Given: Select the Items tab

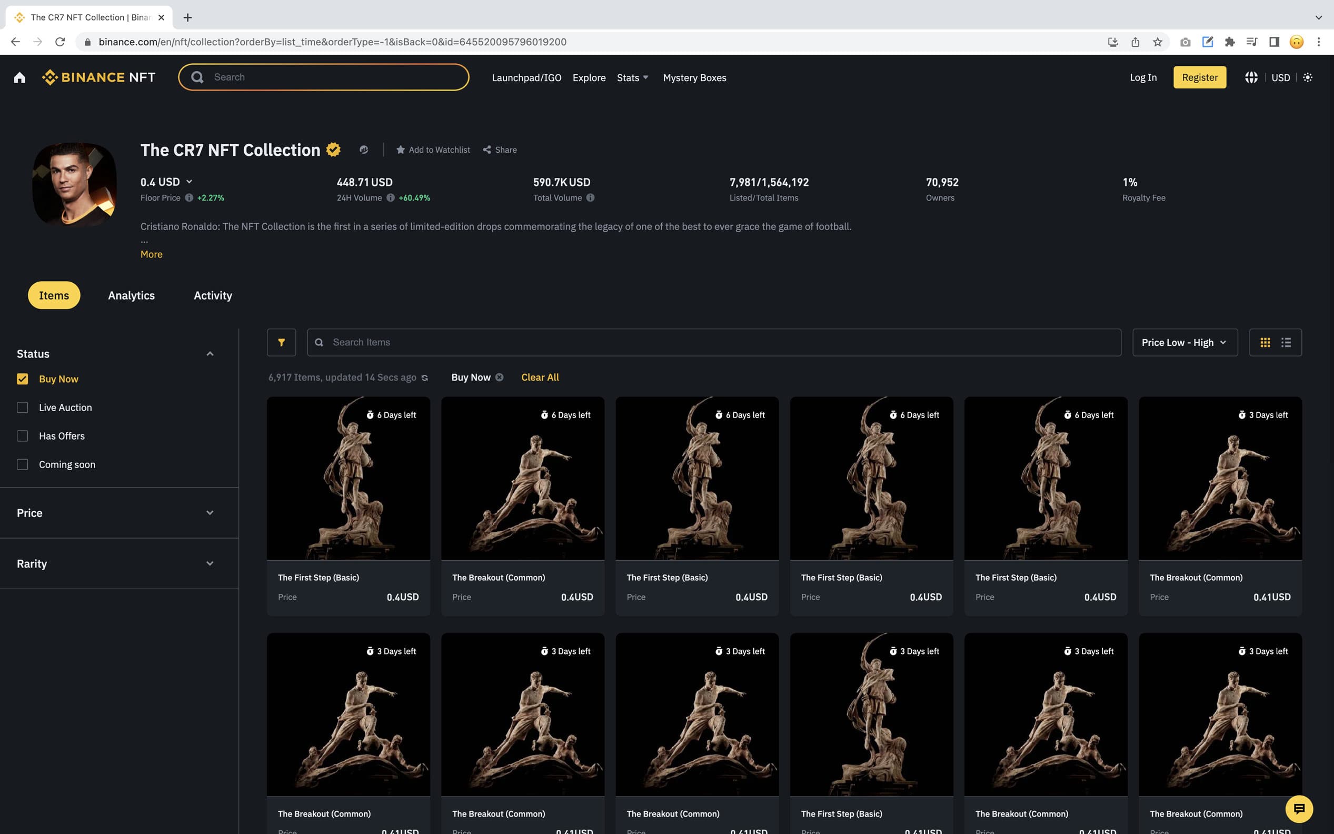Looking at the screenshot, I should click(x=54, y=296).
